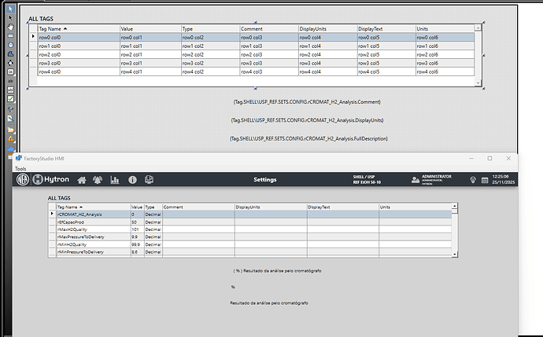Click the Hytron logo
The image size is (543, 337).
(48, 180)
